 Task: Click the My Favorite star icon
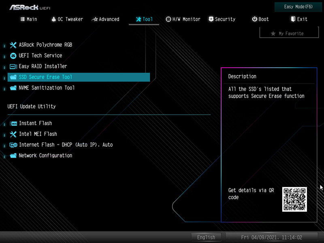click(273, 34)
